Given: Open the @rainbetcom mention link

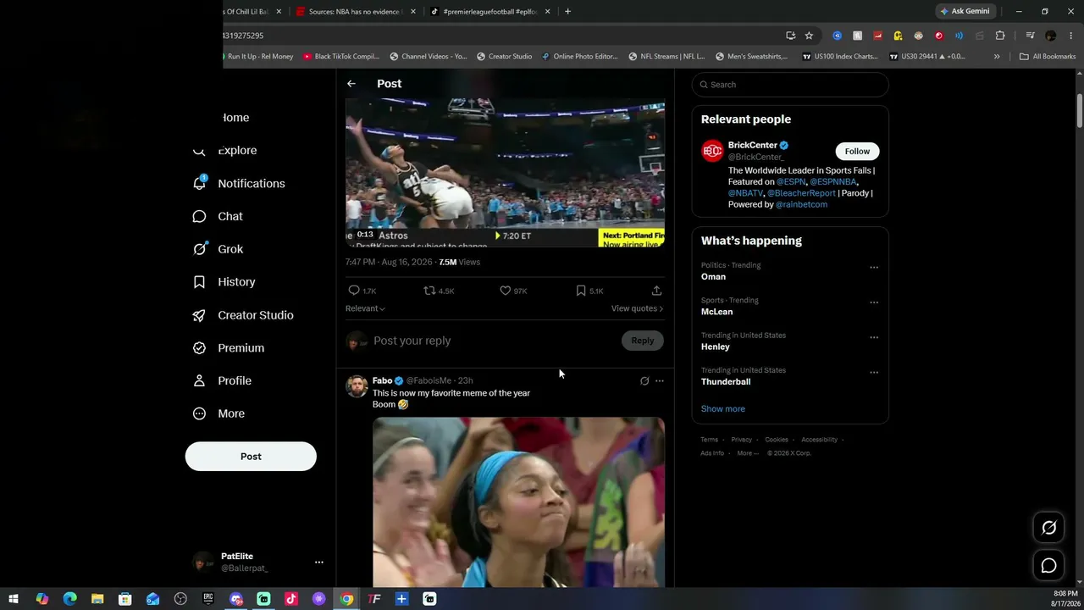Looking at the screenshot, I should [801, 204].
